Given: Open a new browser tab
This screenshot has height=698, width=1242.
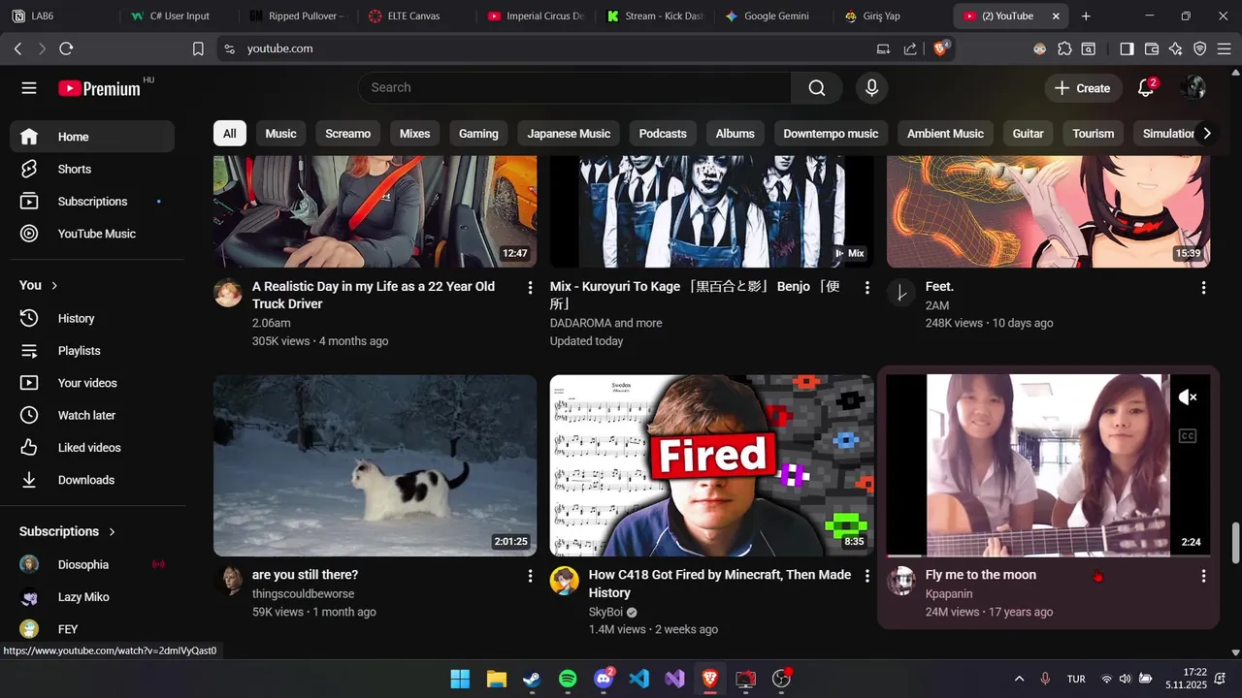Looking at the screenshot, I should click(x=1086, y=16).
